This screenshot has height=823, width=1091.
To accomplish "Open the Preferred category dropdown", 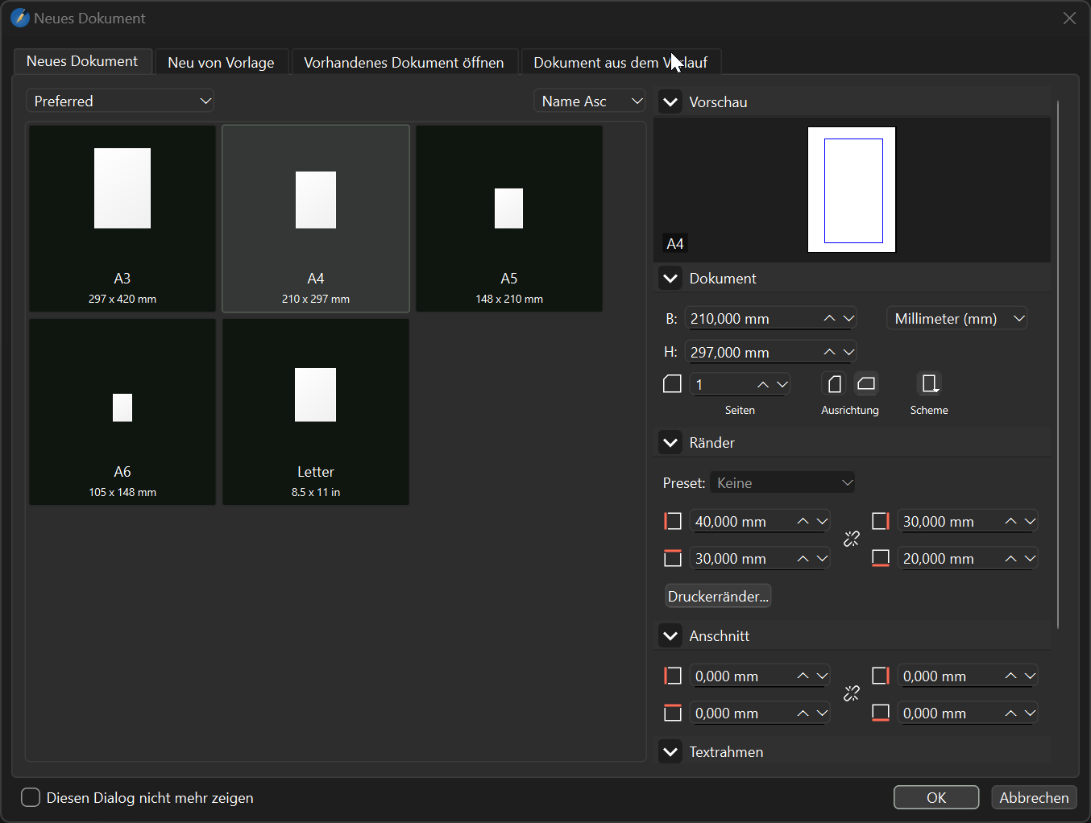I will [120, 101].
